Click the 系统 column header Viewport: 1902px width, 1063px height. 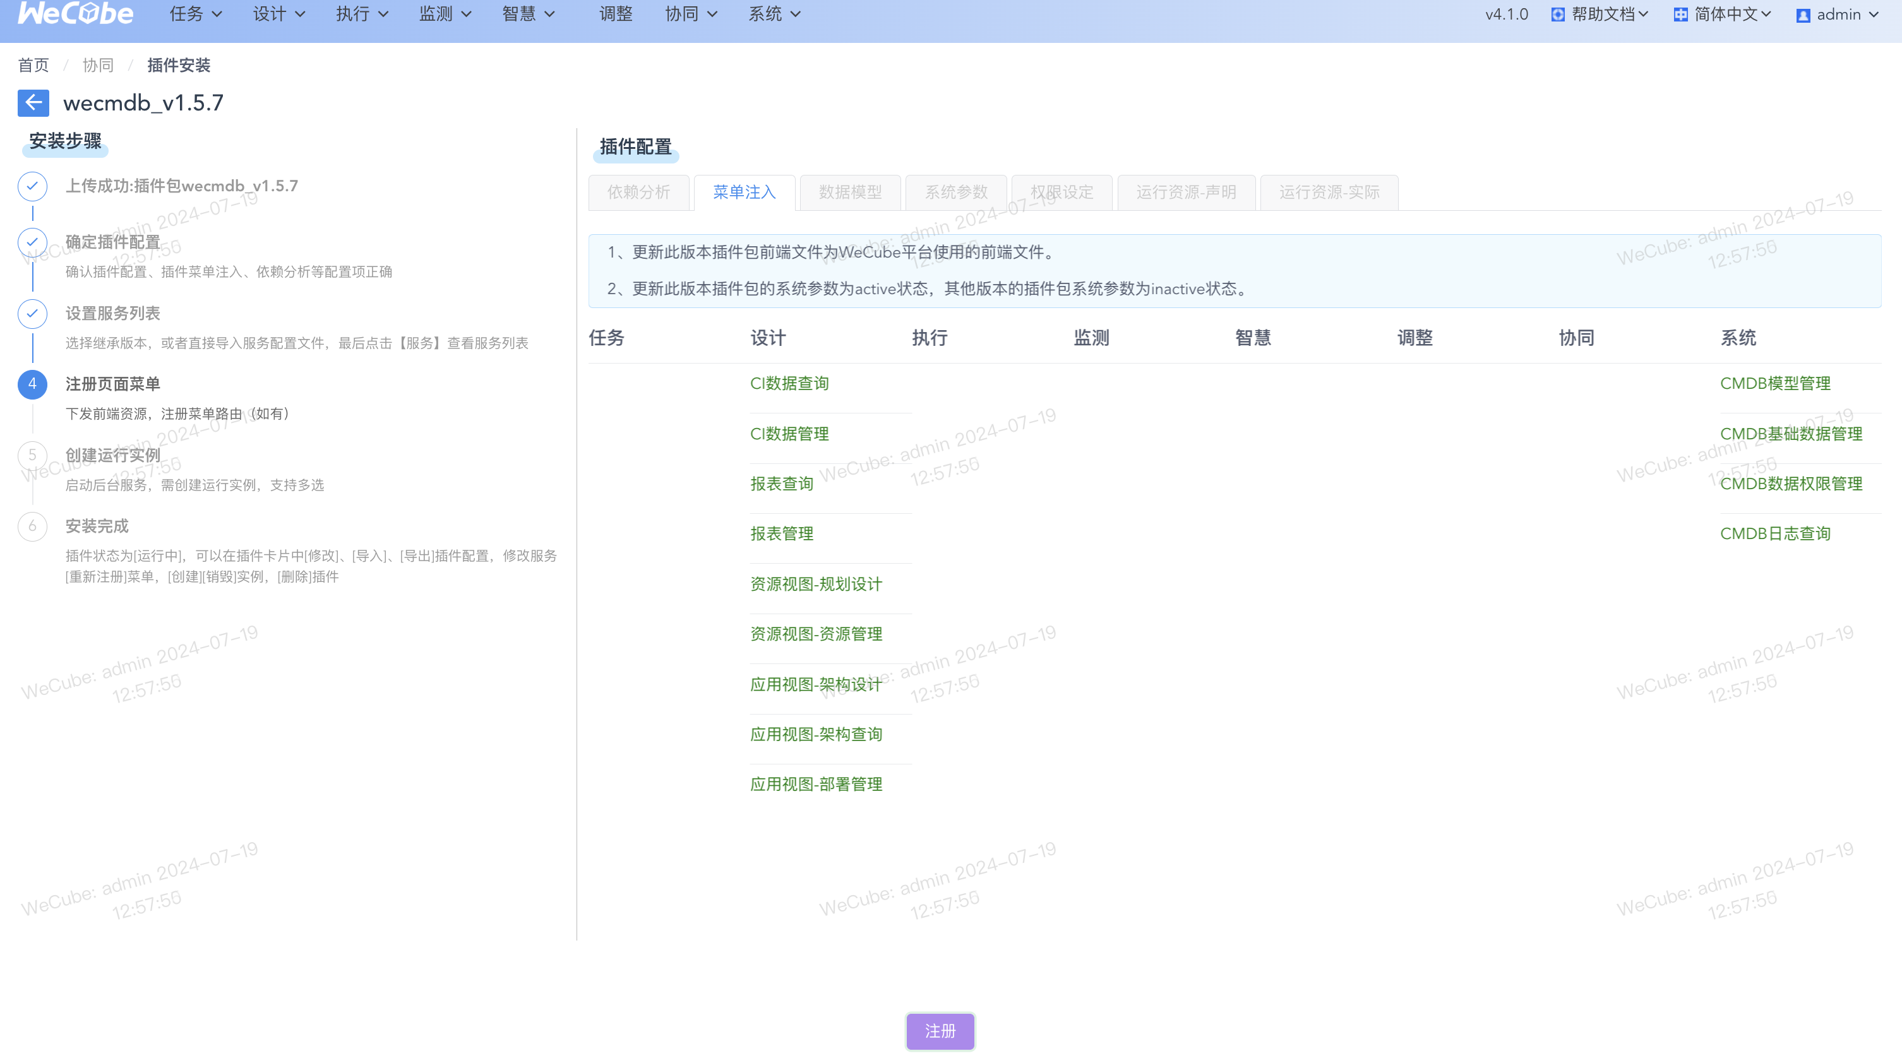pos(1738,338)
